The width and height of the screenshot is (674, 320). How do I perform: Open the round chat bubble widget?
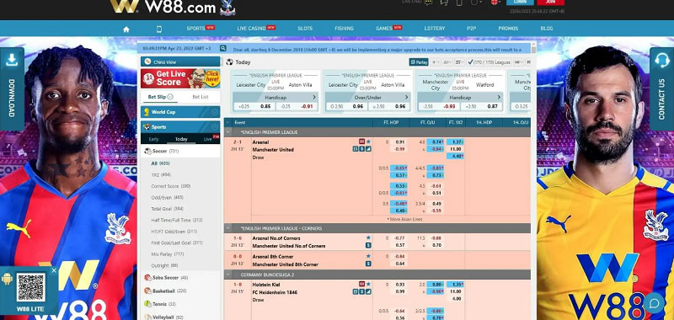pos(654,303)
